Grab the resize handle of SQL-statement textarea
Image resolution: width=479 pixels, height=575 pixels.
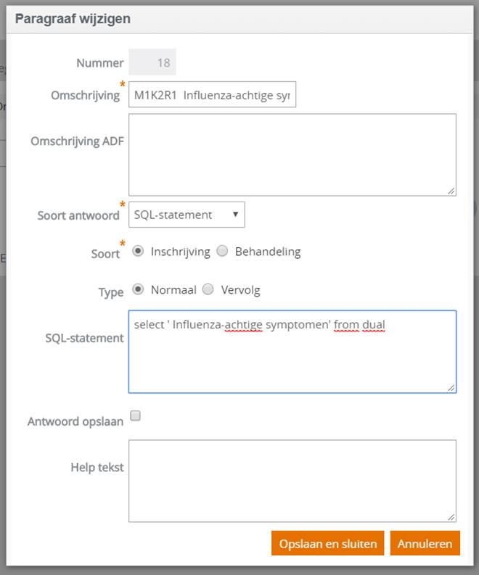[451, 388]
